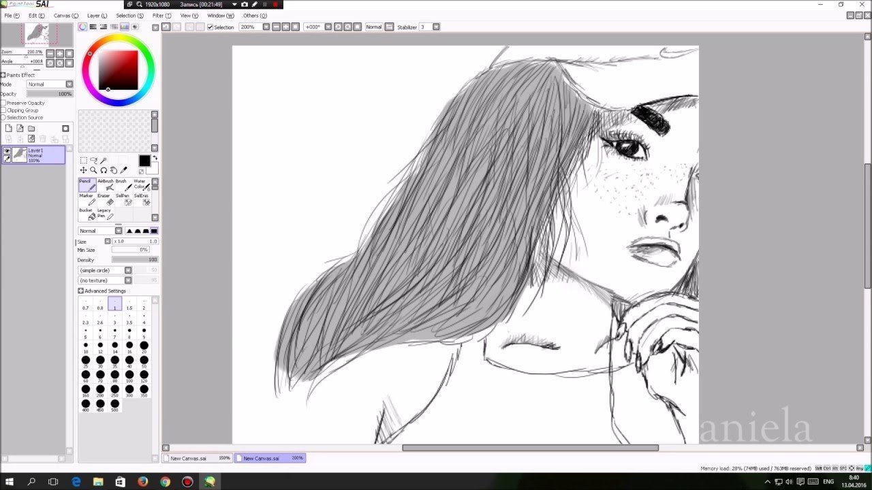Select the 12 brush size preset
This screenshot has width=872, height=490.
tap(100, 346)
